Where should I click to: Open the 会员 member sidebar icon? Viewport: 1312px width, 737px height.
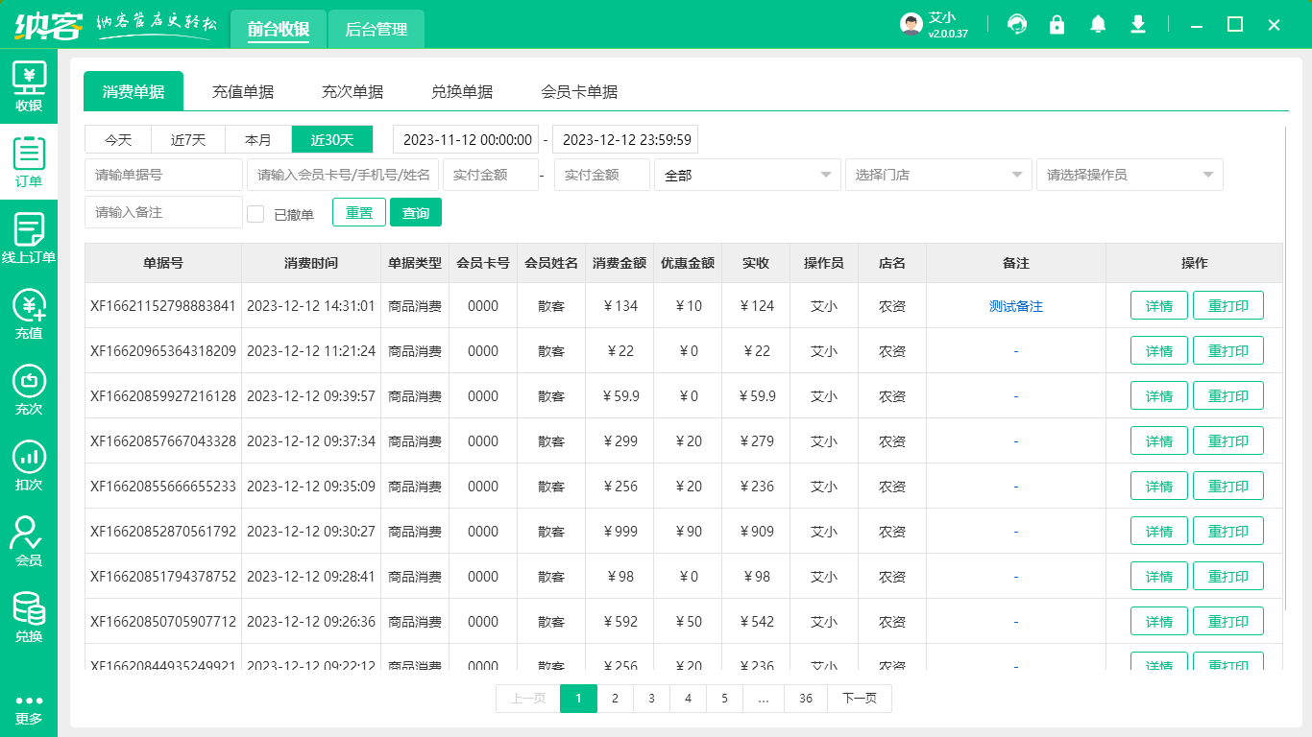[29, 540]
